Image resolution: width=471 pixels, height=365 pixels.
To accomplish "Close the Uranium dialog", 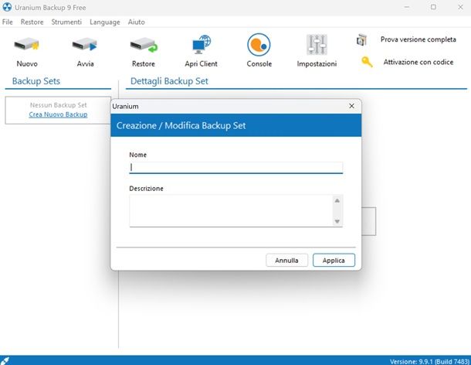I will click(351, 106).
